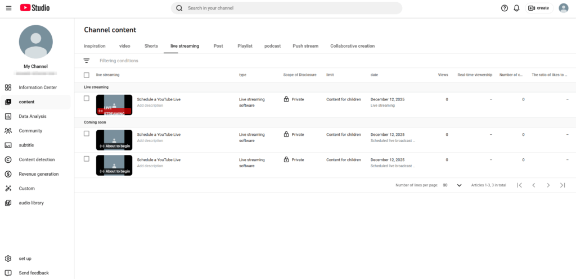The width and height of the screenshot is (576, 279).
Task: Click the create button
Action: 538,8
